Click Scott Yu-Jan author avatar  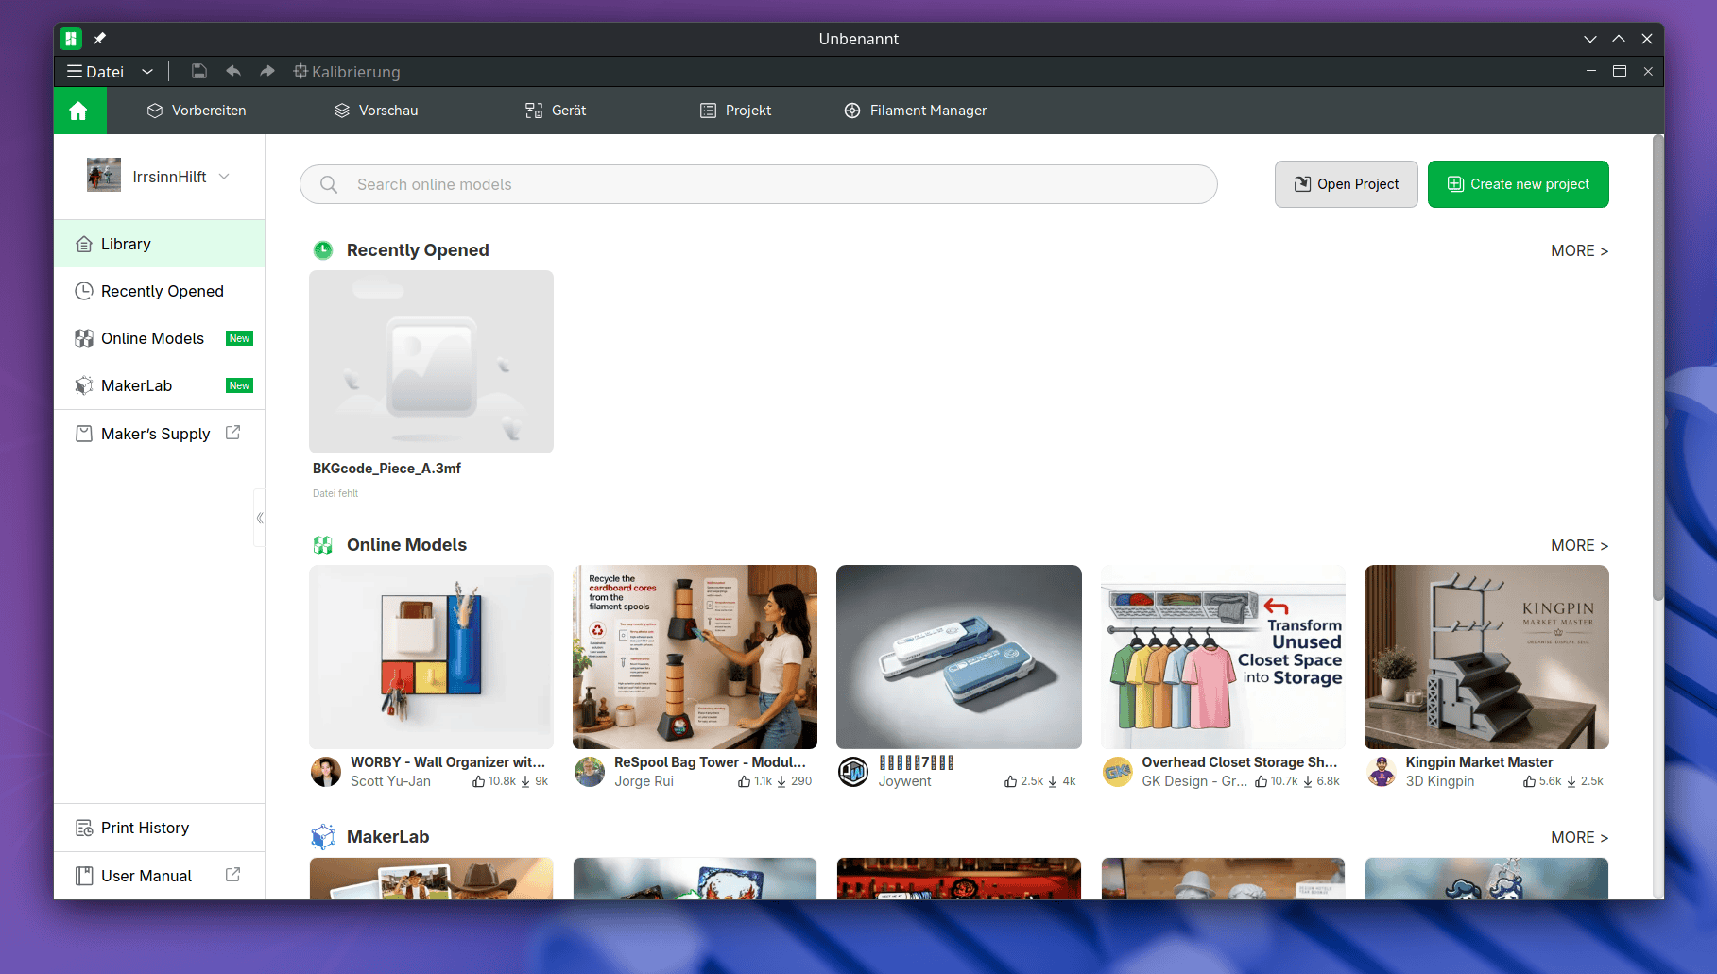click(x=326, y=772)
